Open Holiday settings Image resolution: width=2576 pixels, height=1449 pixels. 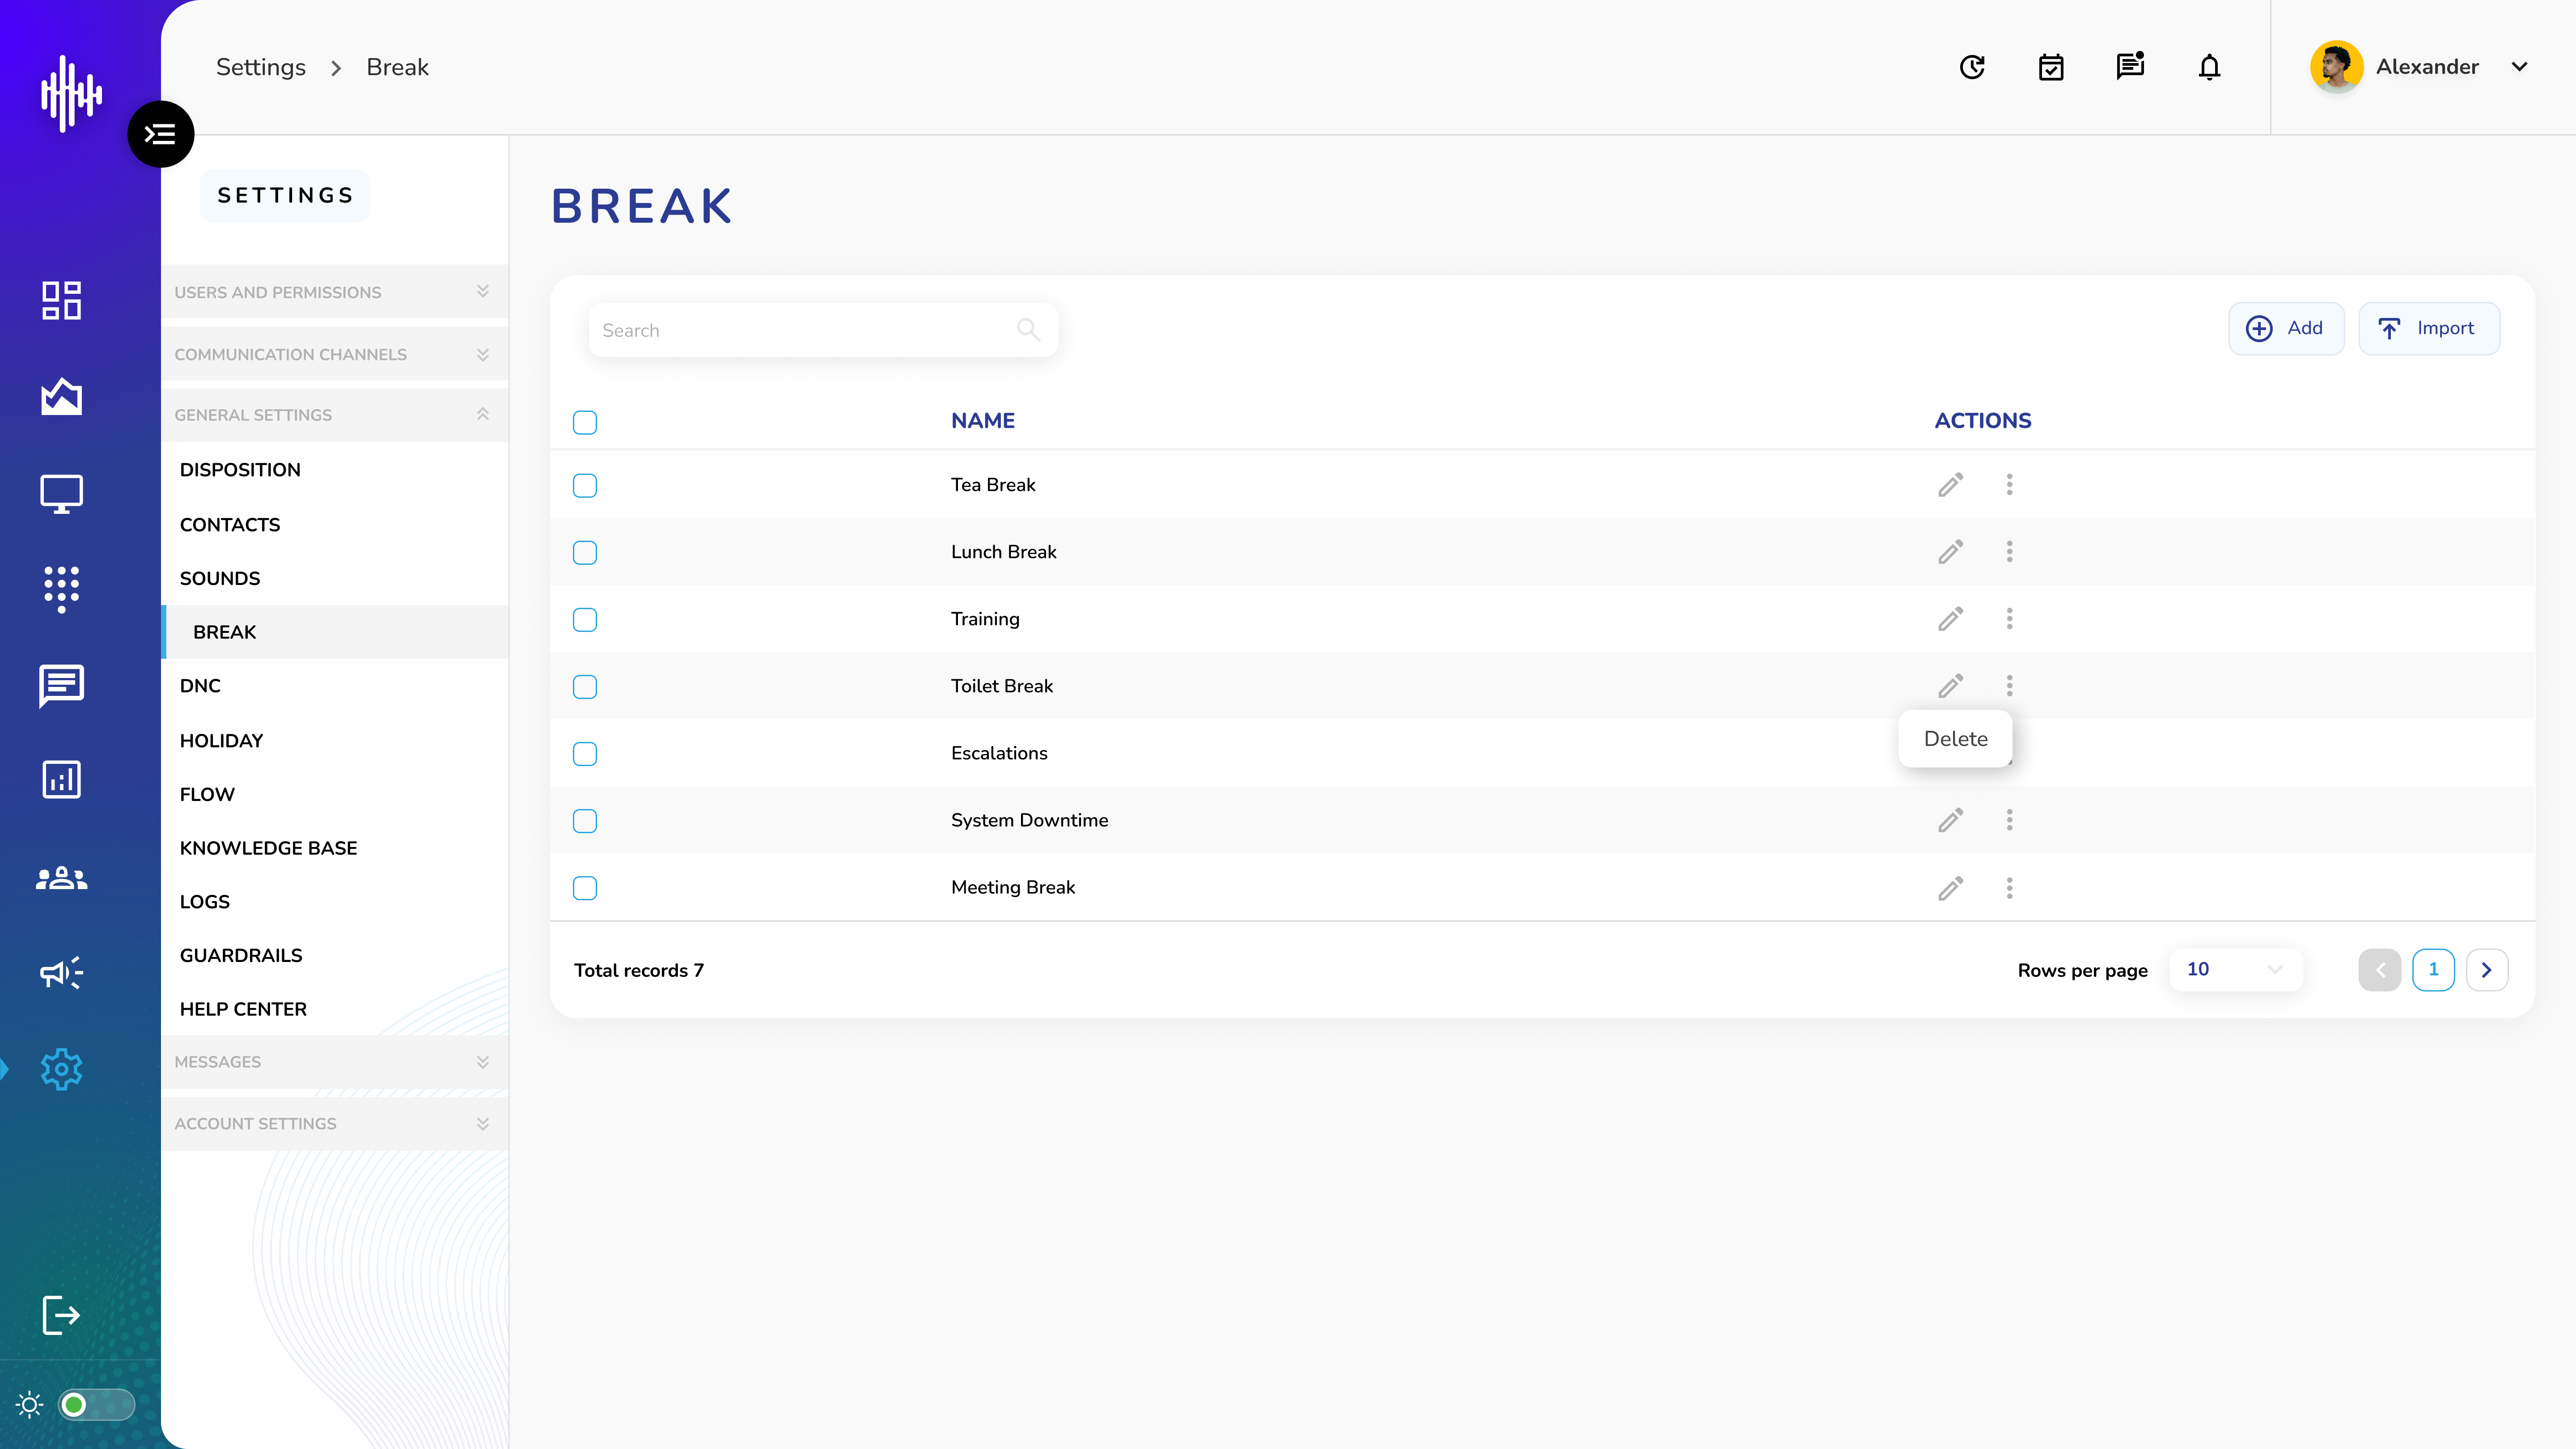pos(221,741)
